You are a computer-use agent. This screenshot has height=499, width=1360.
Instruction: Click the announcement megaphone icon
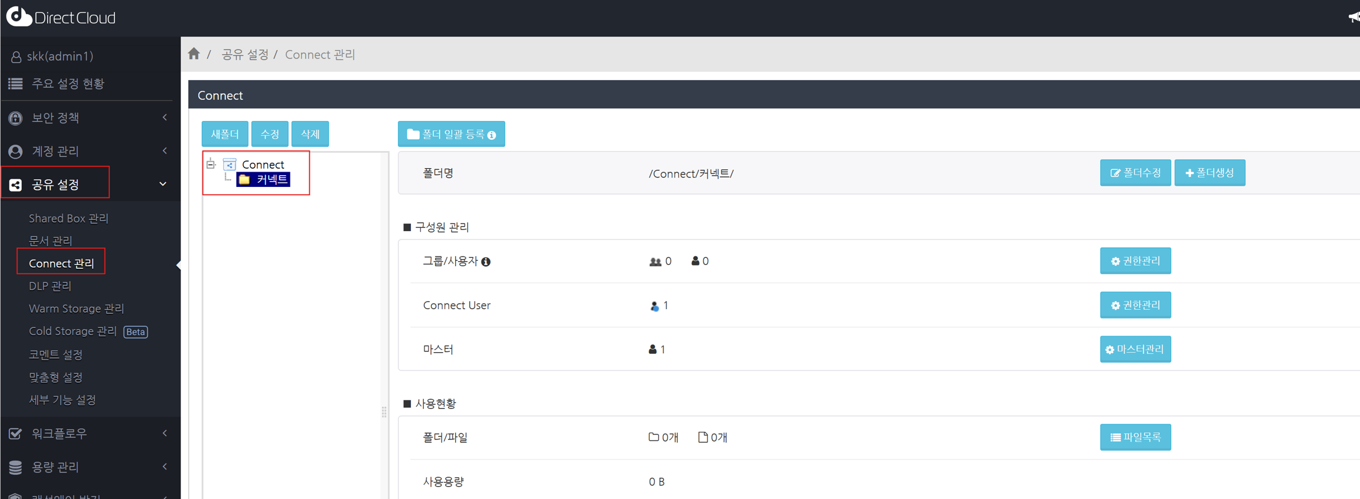tap(1354, 17)
